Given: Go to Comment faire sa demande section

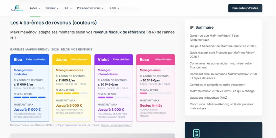Looking at the screenshot, I should (x=223, y=76).
